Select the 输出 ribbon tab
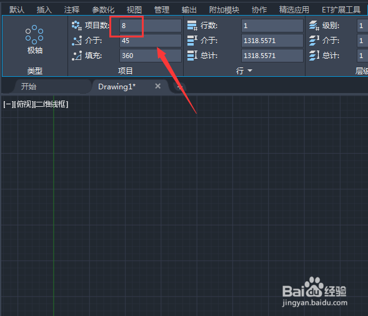 point(189,10)
